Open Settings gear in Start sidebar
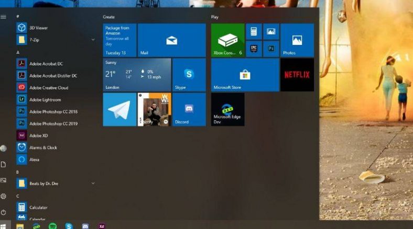Image resolution: width=413 pixels, height=229 pixels. point(4,196)
